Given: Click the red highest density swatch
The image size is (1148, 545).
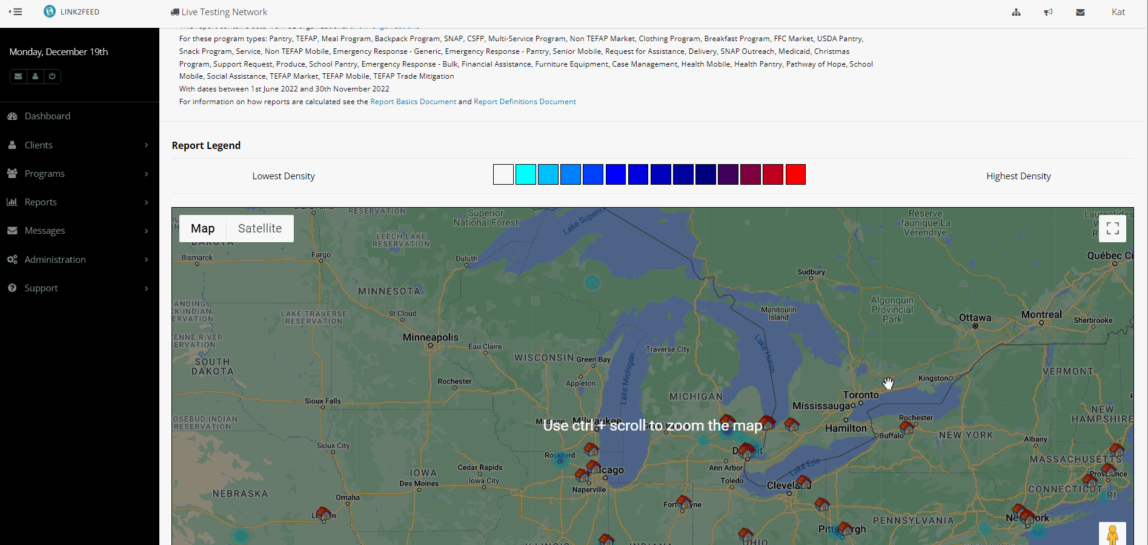Looking at the screenshot, I should 795,174.
